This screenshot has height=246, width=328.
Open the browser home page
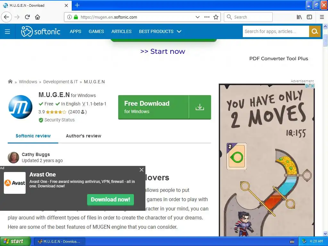point(37,17)
